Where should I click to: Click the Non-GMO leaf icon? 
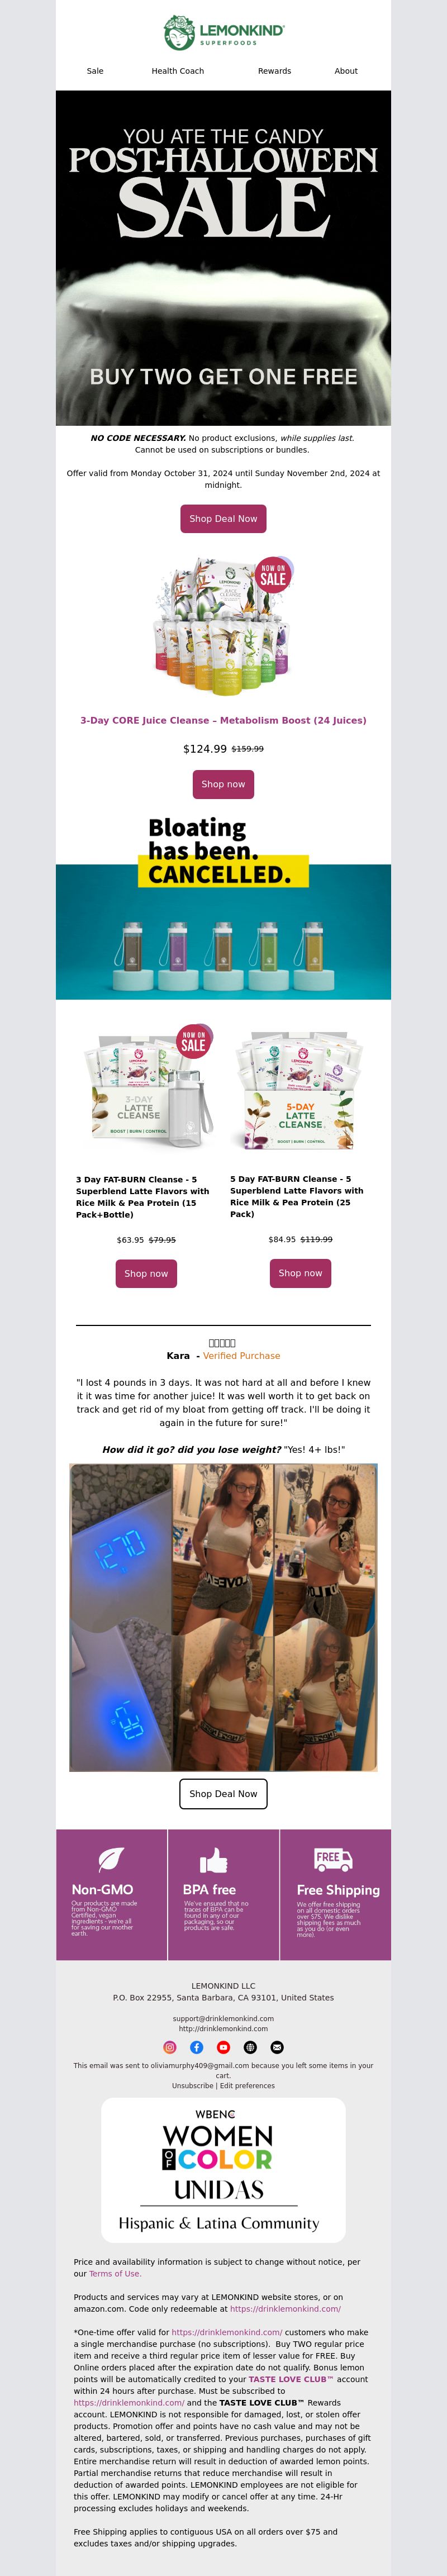[x=111, y=1859]
